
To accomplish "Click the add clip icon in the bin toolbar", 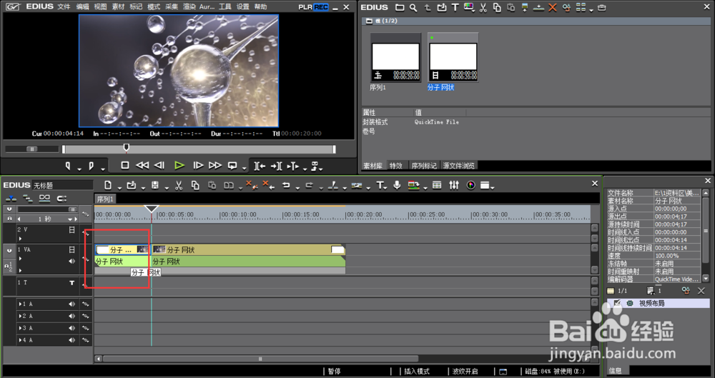I will point(441,7).
